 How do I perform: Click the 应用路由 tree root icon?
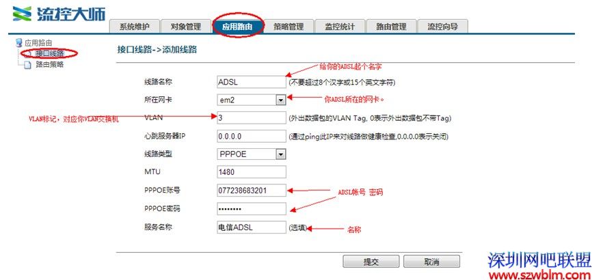pos(18,43)
